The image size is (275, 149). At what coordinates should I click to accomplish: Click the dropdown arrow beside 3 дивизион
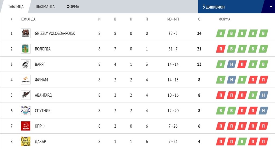tap(271, 7)
